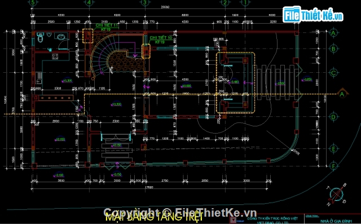Viewport: 361px width, 224px height.
Task: Click the '-0.850' level marker
Action: [x=307, y=80]
